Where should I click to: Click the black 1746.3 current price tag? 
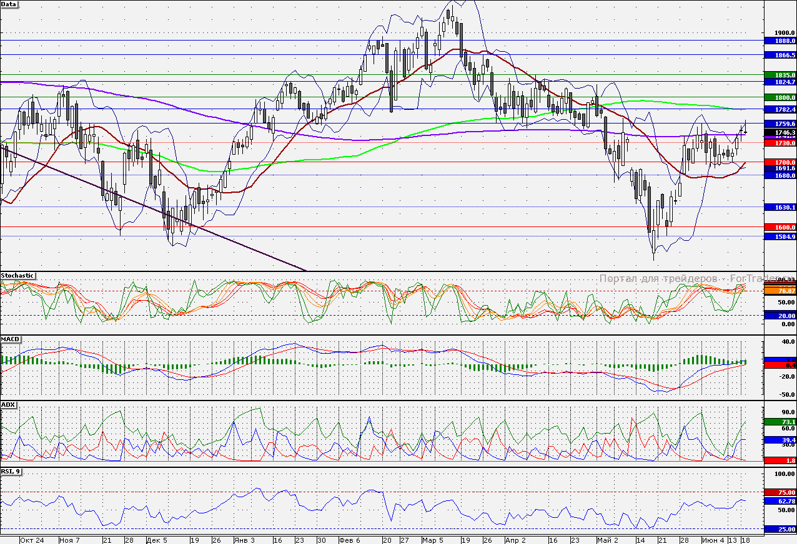click(781, 133)
